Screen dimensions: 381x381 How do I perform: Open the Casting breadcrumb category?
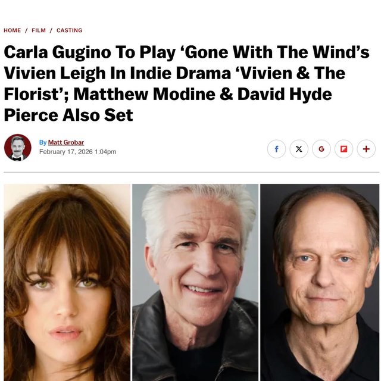point(70,30)
